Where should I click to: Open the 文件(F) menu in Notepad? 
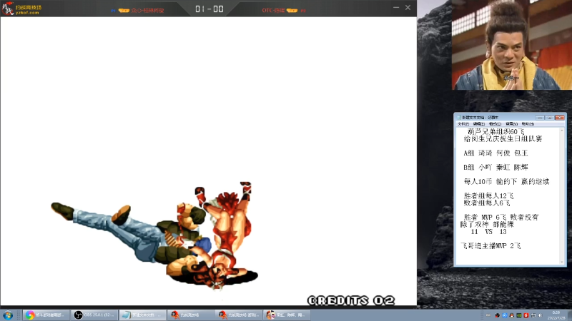pos(463,123)
